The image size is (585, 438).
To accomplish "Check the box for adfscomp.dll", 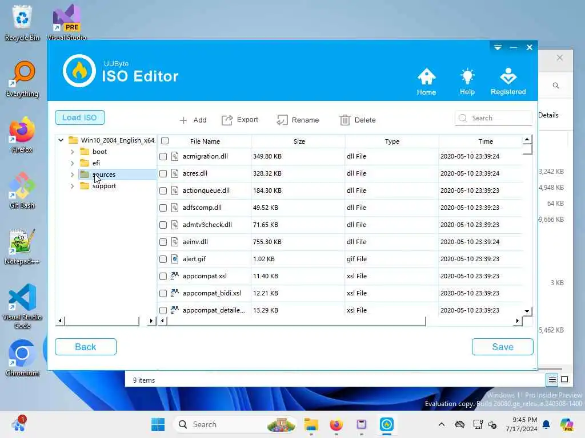I will pyautogui.click(x=163, y=208).
